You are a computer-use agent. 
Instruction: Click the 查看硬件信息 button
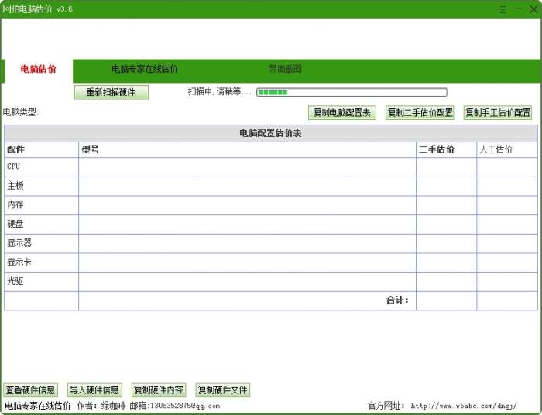click(30, 390)
